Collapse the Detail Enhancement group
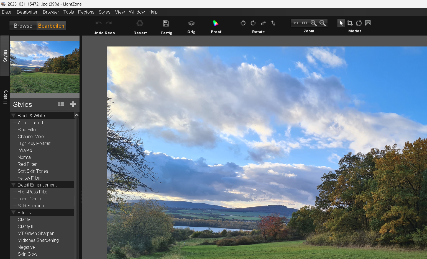This screenshot has width=427, height=259. [13, 185]
